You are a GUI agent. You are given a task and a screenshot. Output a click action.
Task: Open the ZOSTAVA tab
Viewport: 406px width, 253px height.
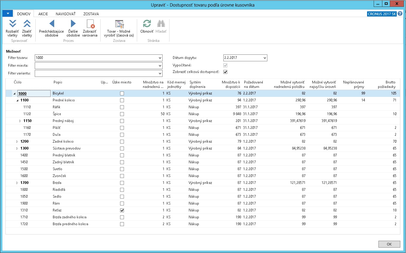point(91,14)
